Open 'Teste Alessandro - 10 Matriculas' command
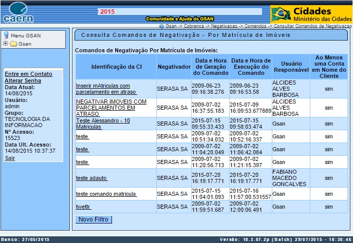The width and height of the screenshot is (353, 243). [x=103, y=124]
